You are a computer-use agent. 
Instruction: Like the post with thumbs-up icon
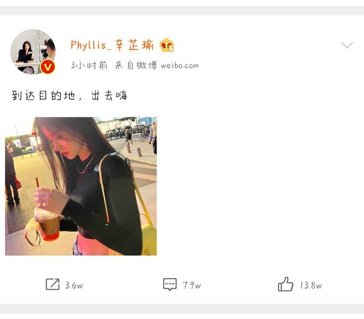286,284
